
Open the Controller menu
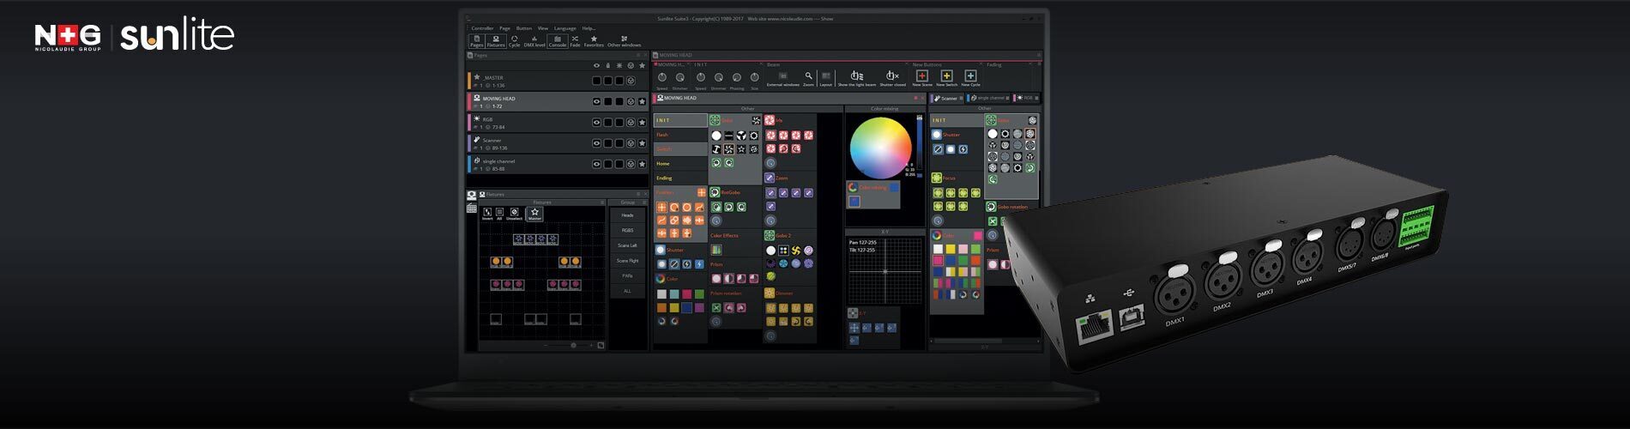click(x=482, y=28)
